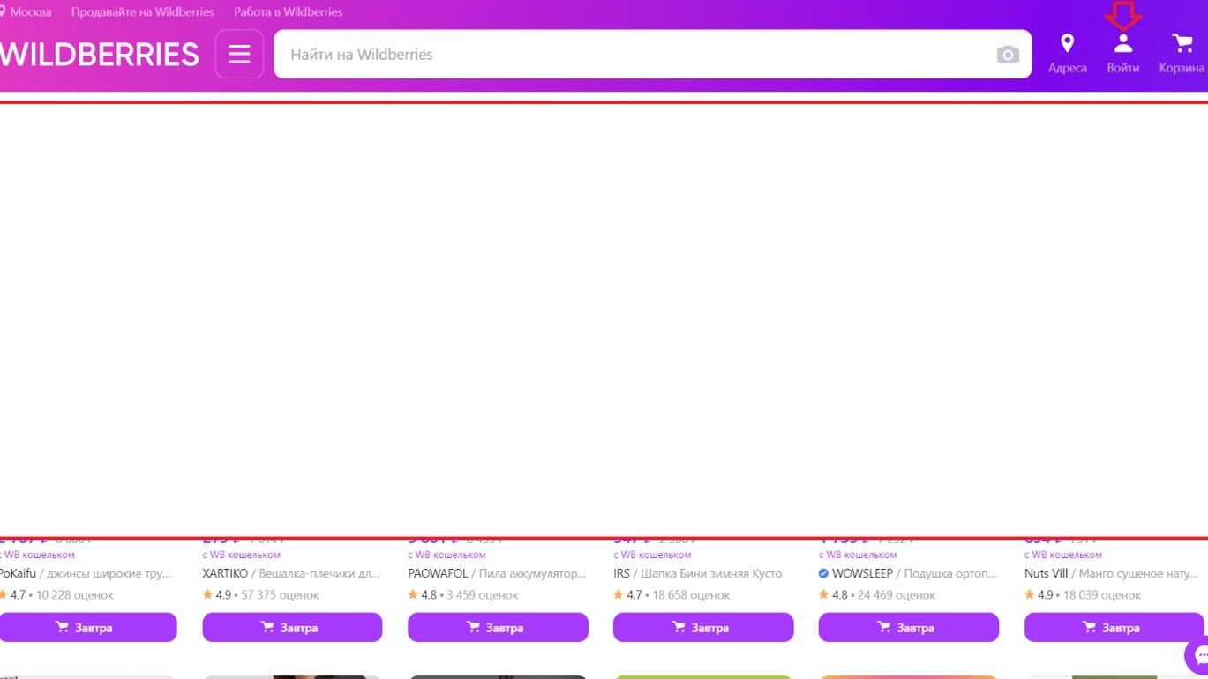Add Nuts Vill mango to cart with Завтра button
The width and height of the screenshot is (1208, 679).
click(1114, 627)
